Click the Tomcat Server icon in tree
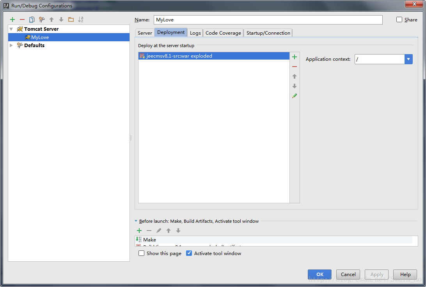Image resolution: width=426 pixels, height=287 pixels. coord(20,29)
